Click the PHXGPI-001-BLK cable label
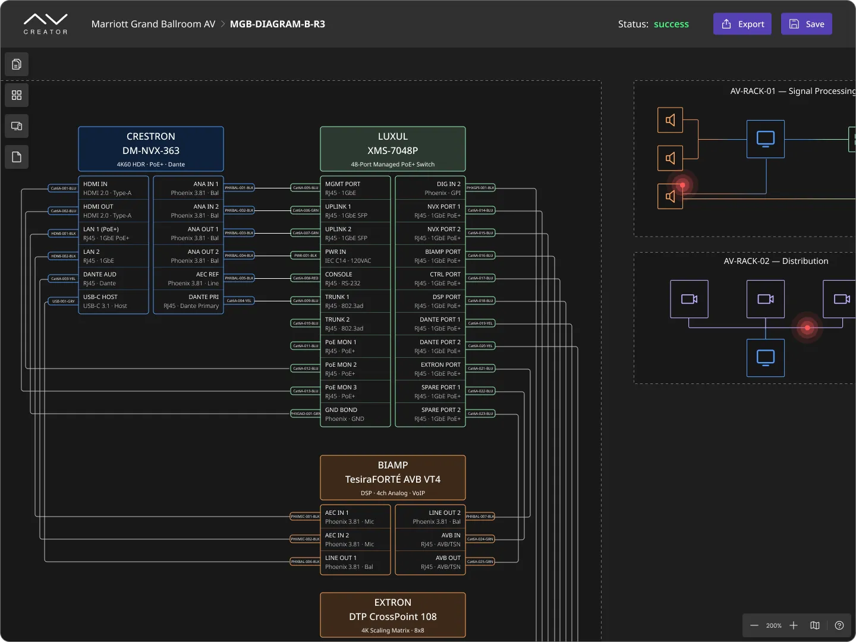 pyautogui.click(x=480, y=188)
